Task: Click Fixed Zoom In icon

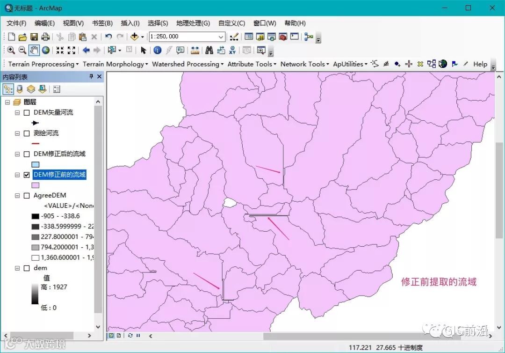Action: coord(60,50)
